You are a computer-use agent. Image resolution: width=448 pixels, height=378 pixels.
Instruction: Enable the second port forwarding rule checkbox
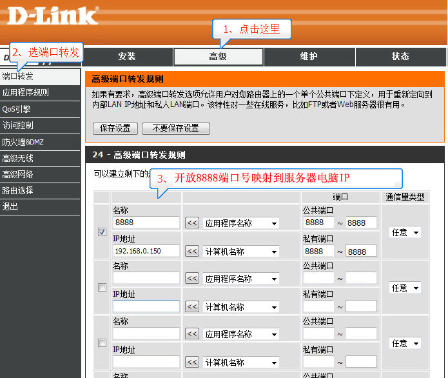pyautogui.click(x=102, y=288)
